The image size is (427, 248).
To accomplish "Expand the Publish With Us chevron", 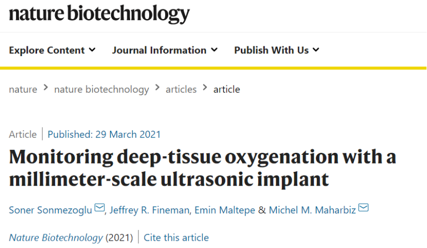I will (x=316, y=50).
